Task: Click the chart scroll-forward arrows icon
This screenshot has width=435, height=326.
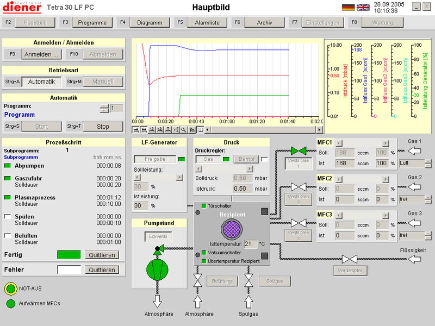Action: [136, 130]
